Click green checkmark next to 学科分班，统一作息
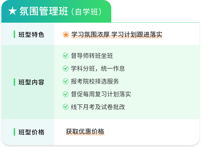The image size is (202, 147). click(66, 69)
